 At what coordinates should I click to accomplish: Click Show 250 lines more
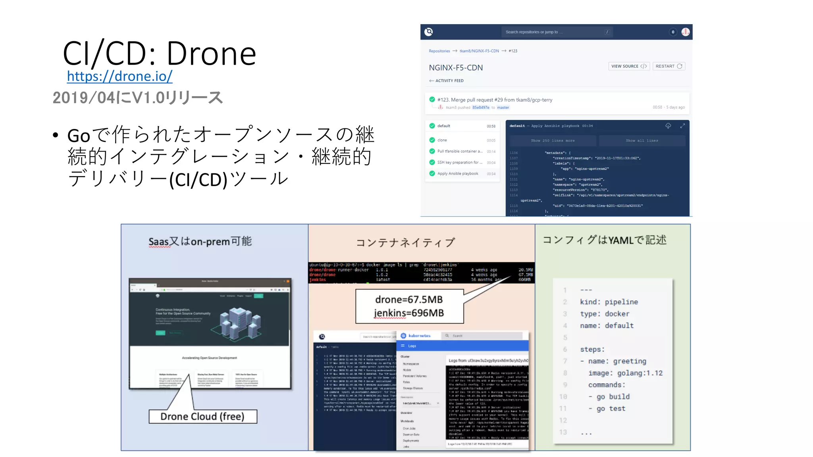pos(553,140)
